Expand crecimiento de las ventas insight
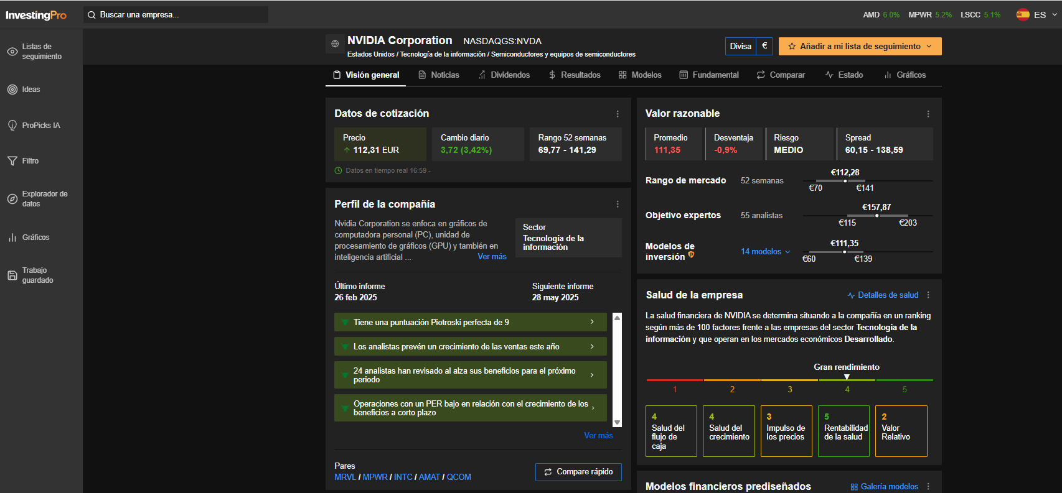Screen dimensions: 1062x493 [471, 346]
